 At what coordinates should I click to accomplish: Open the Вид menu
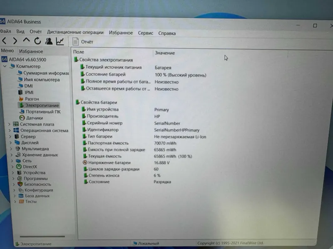(20, 32)
